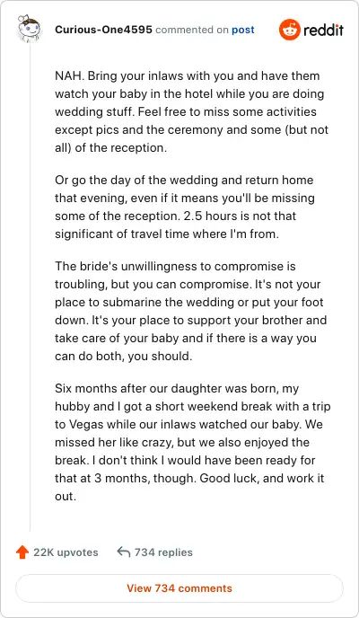Click the "22K upvotes" count label

(66, 552)
